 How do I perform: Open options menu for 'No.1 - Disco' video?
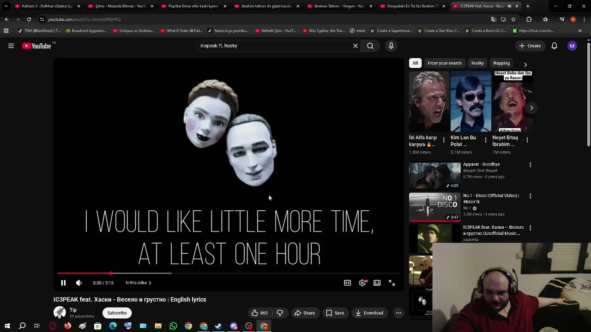[530, 196]
